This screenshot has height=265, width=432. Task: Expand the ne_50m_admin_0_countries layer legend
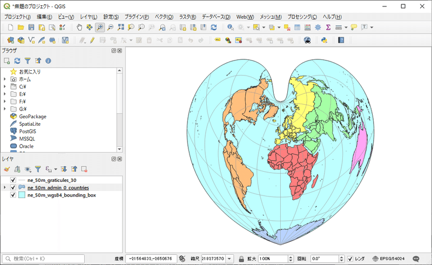pyautogui.click(x=4, y=187)
